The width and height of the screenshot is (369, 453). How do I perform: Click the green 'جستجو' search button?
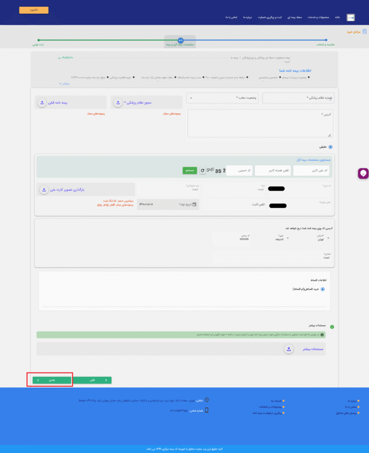click(190, 170)
